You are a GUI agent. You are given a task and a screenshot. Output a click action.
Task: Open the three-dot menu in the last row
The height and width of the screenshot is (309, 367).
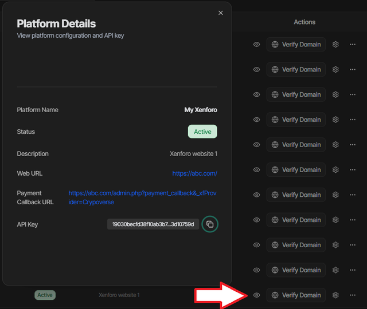tap(353, 295)
